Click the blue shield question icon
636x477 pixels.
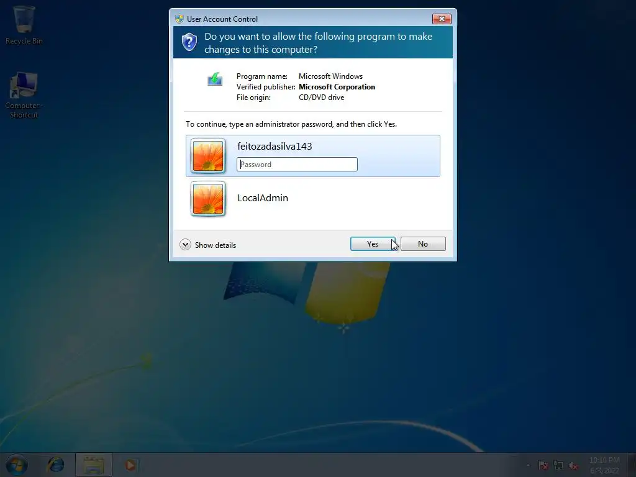[x=189, y=42]
